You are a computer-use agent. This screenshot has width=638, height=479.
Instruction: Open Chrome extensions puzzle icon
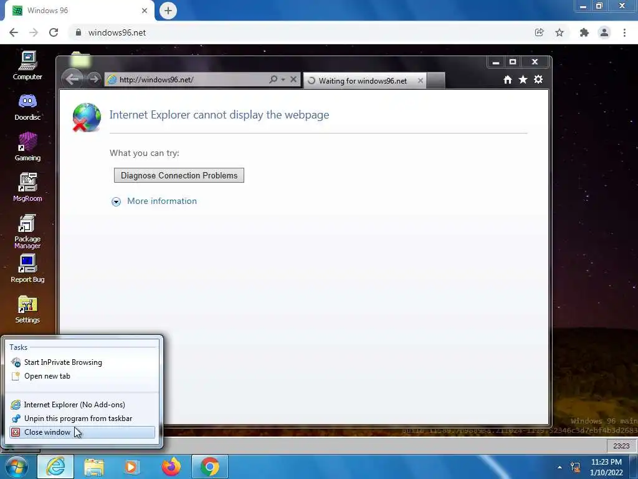(584, 32)
